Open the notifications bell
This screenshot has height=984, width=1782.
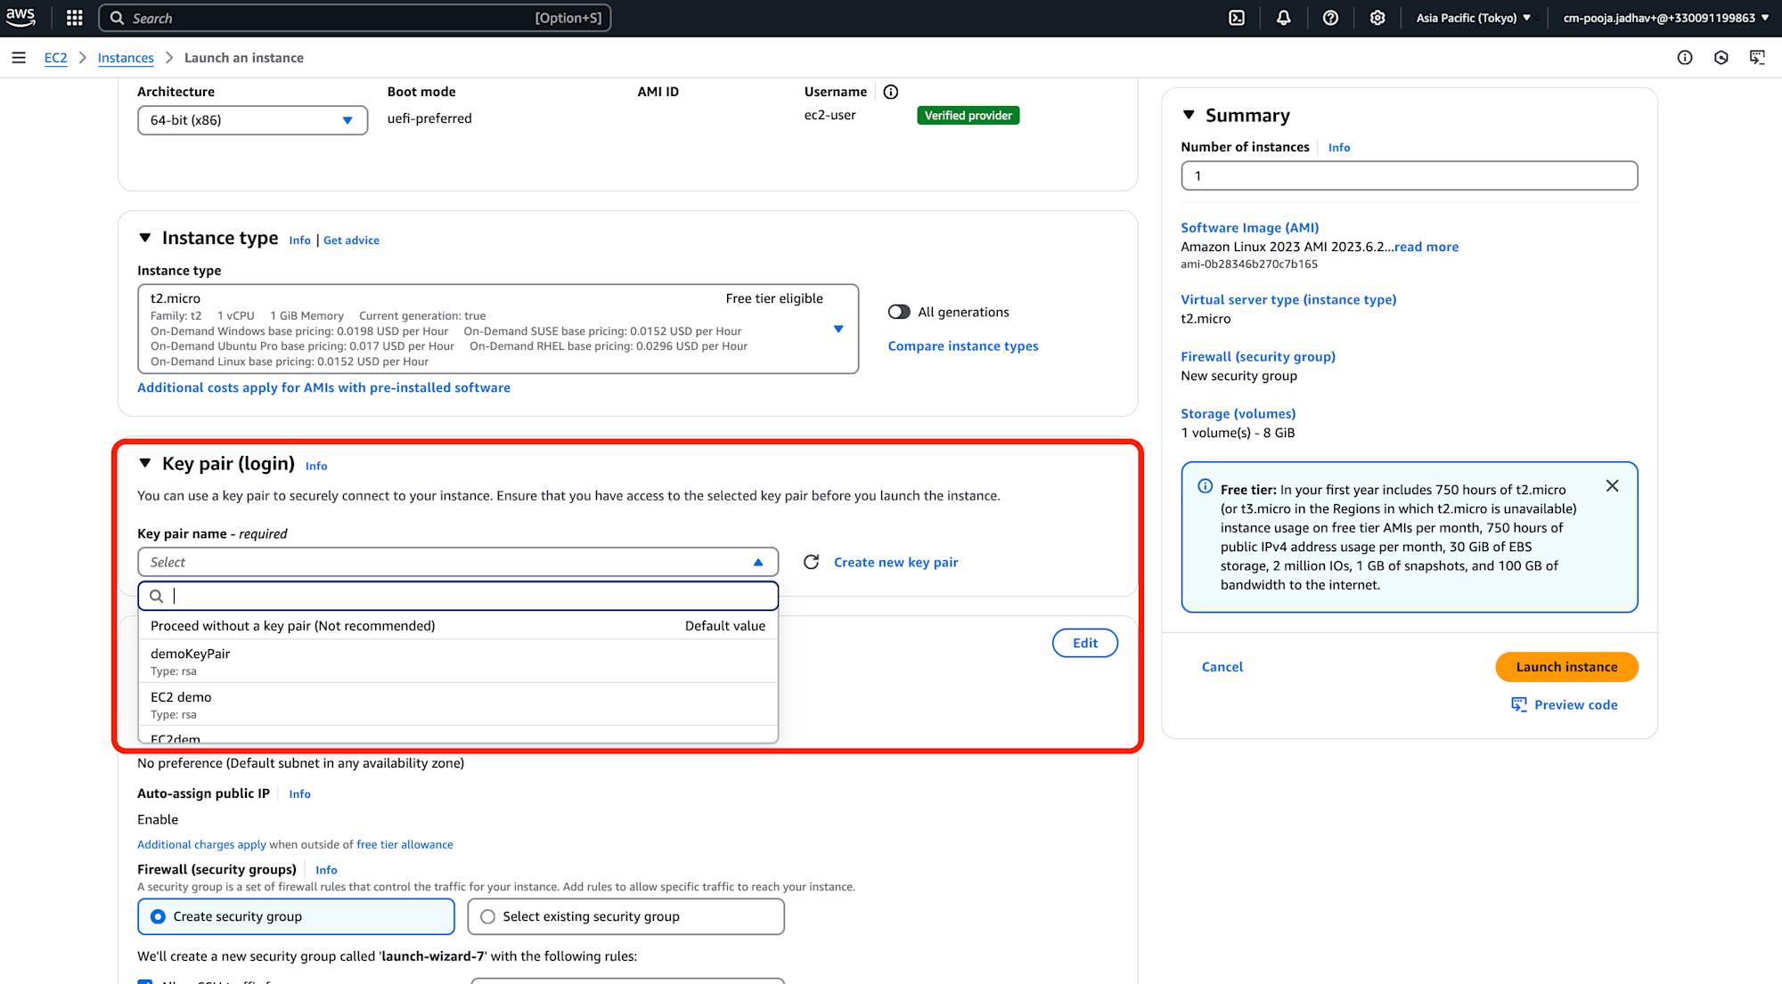(x=1283, y=18)
